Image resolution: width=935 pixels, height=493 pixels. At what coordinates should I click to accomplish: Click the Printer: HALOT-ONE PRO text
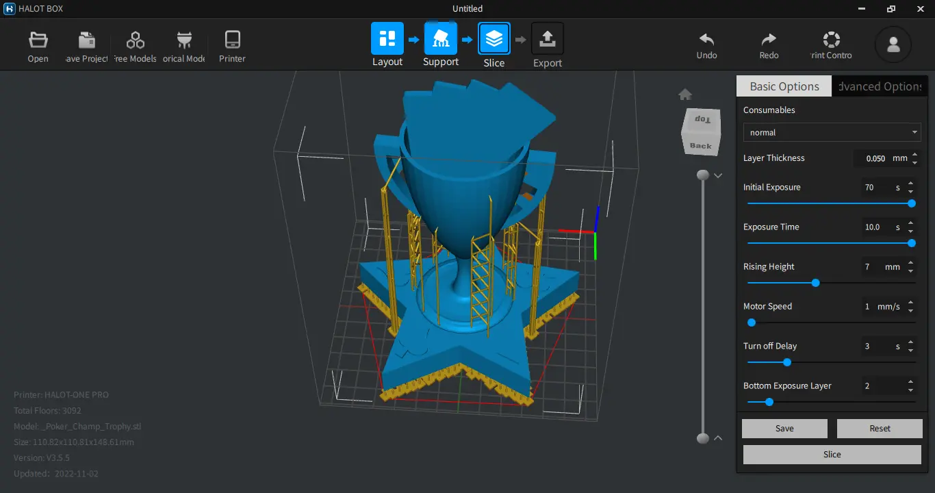coord(61,395)
